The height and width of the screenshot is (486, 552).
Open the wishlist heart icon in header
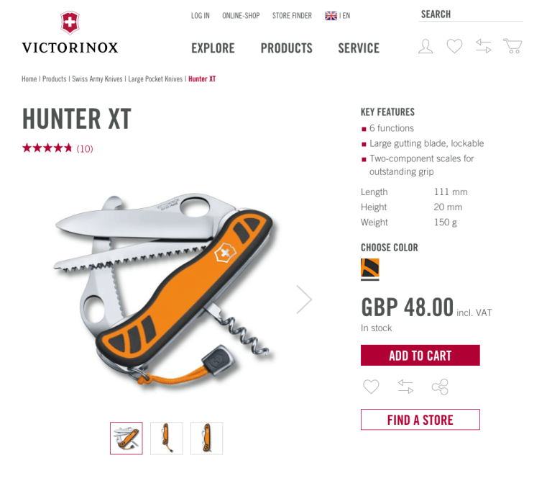(x=454, y=46)
